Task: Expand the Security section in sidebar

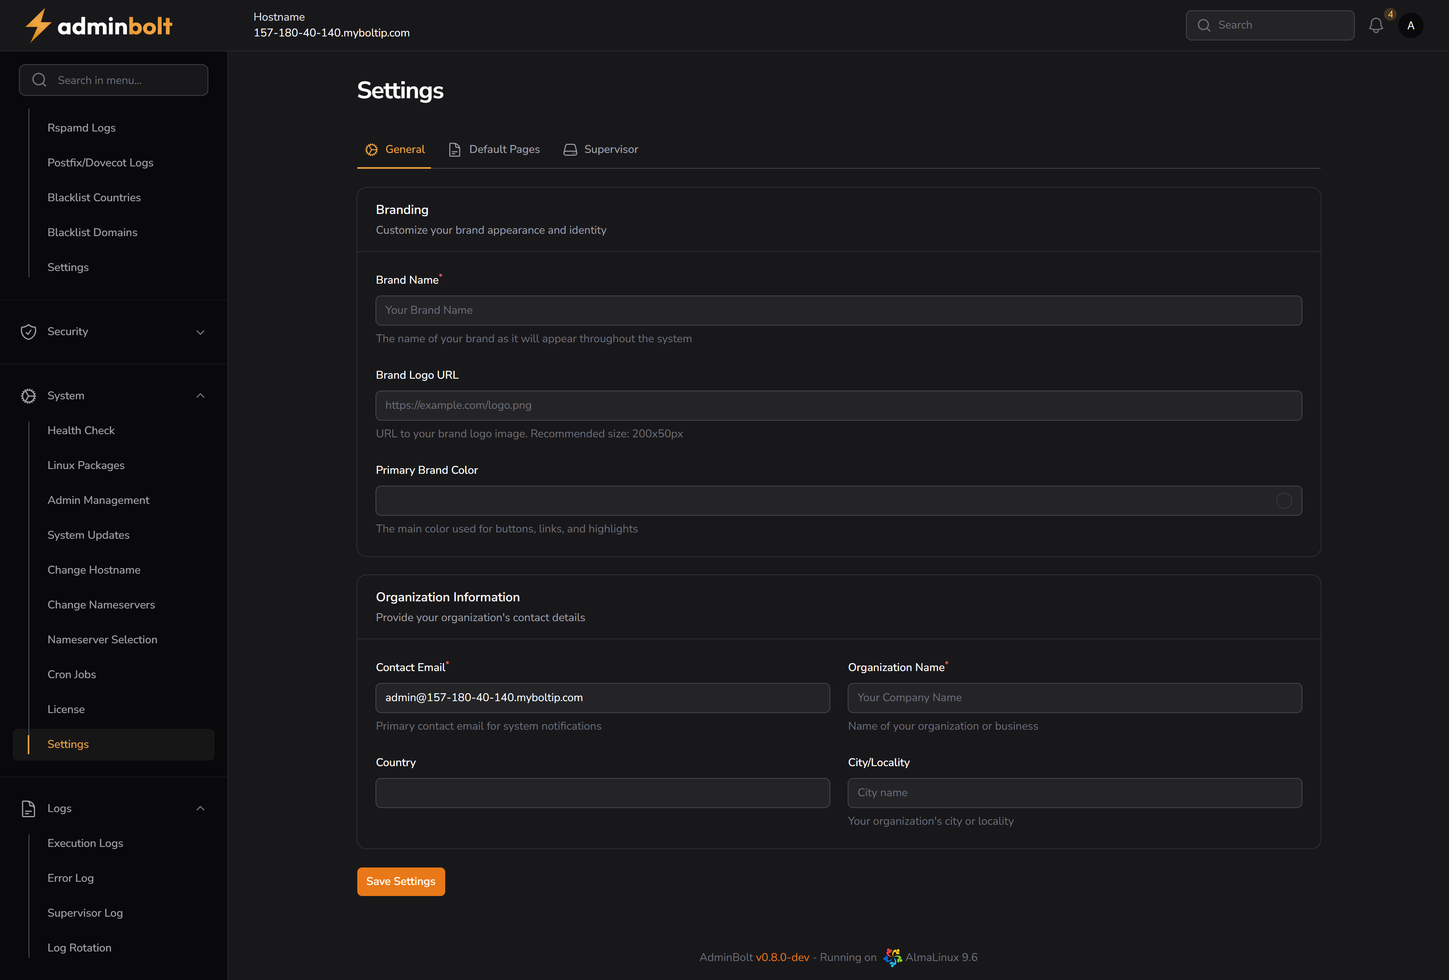Action: 200,332
